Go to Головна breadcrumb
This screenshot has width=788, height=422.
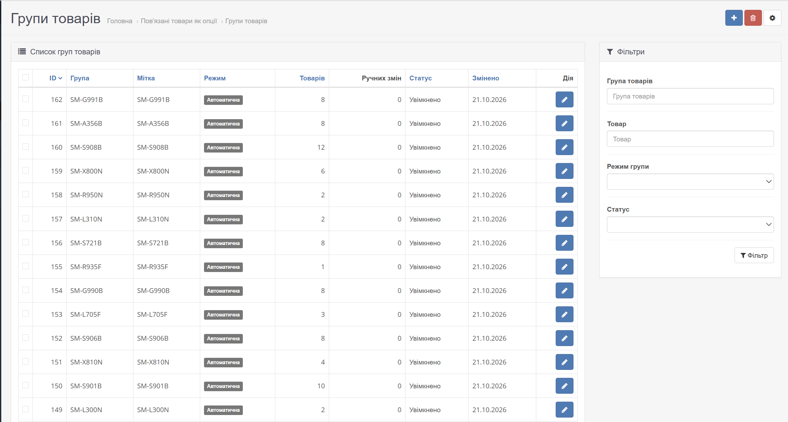120,21
